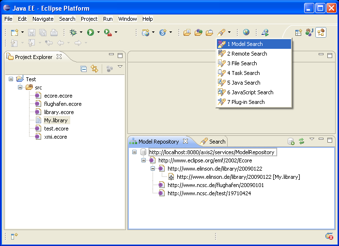Toggle Link with Editor in Project Explorer
The width and height of the screenshot is (339, 246).
94,69
